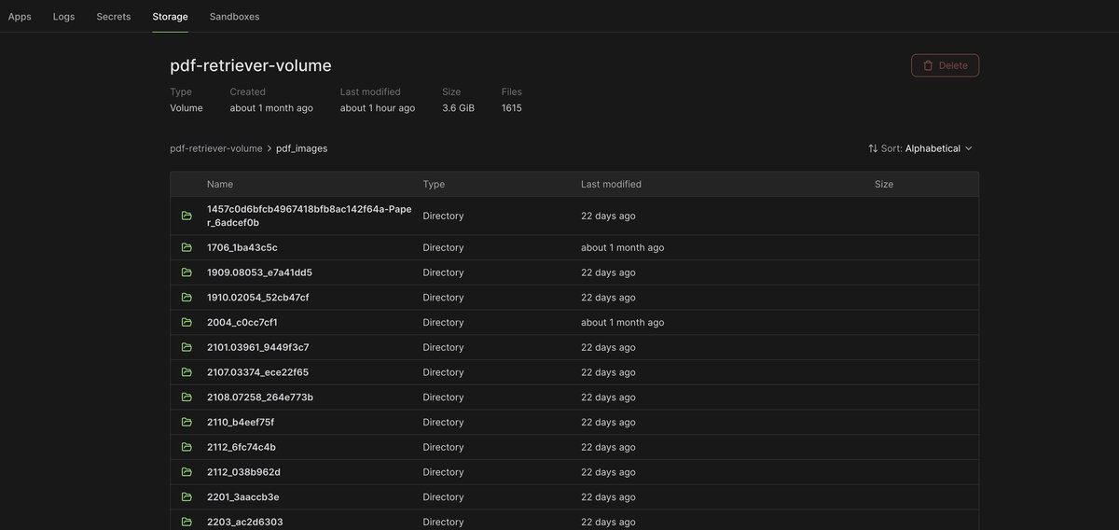Switch to the Apps tab
Viewport: 1119px width, 530px height.
point(20,17)
